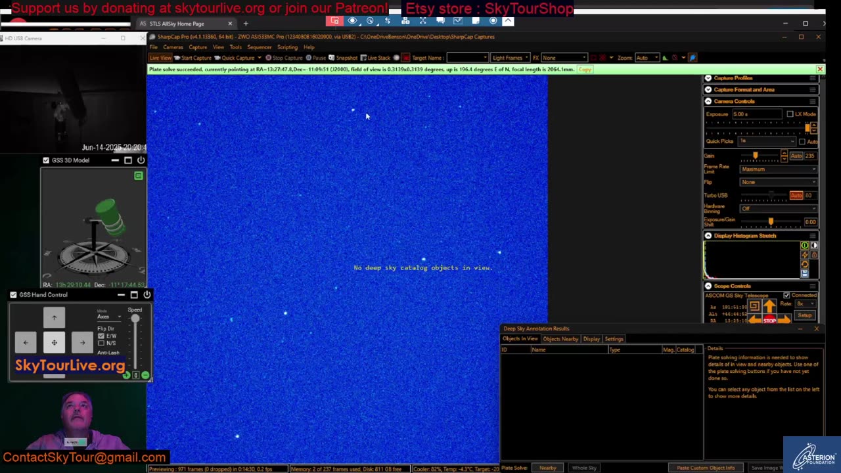This screenshot has width=841, height=473.
Task: Start Capture in SharpCap toolbar
Action: pos(193,58)
